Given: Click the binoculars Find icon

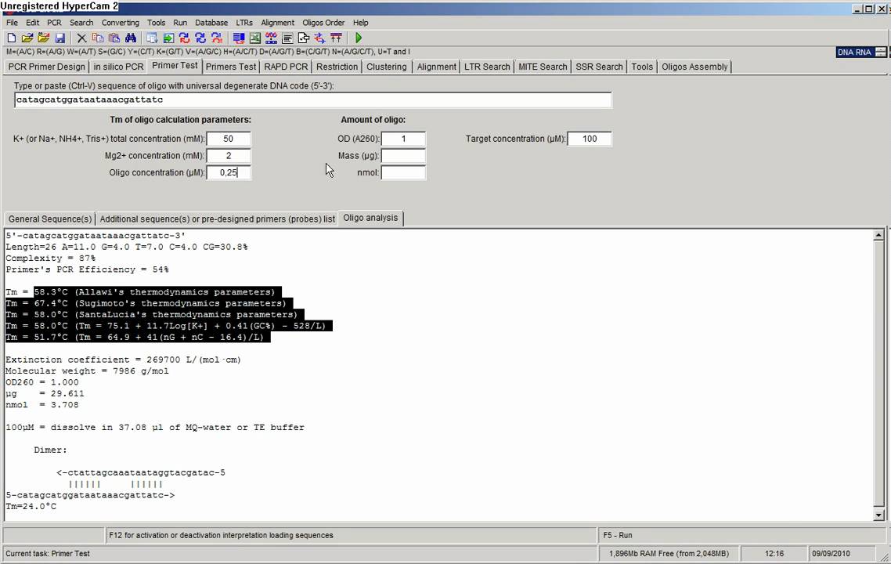Looking at the screenshot, I should click(131, 38).
